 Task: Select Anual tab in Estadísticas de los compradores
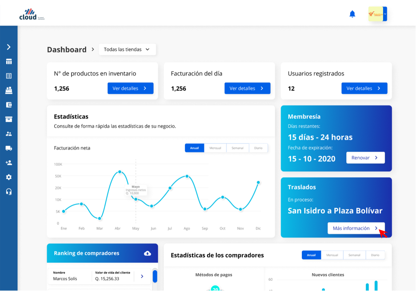pyautogui.click(x=311, y=255)
